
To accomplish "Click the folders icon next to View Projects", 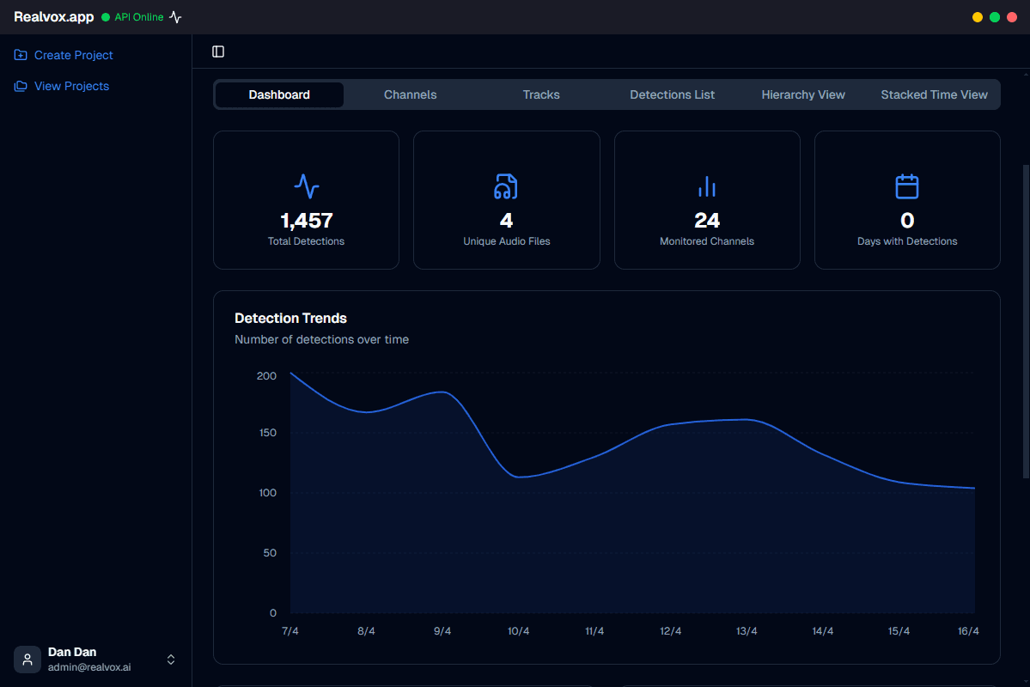I will tap(20, 86).
